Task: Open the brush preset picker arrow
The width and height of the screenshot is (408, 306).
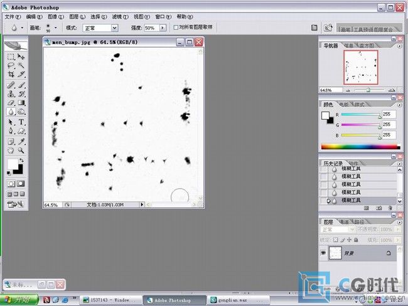Action: (55, 28)
